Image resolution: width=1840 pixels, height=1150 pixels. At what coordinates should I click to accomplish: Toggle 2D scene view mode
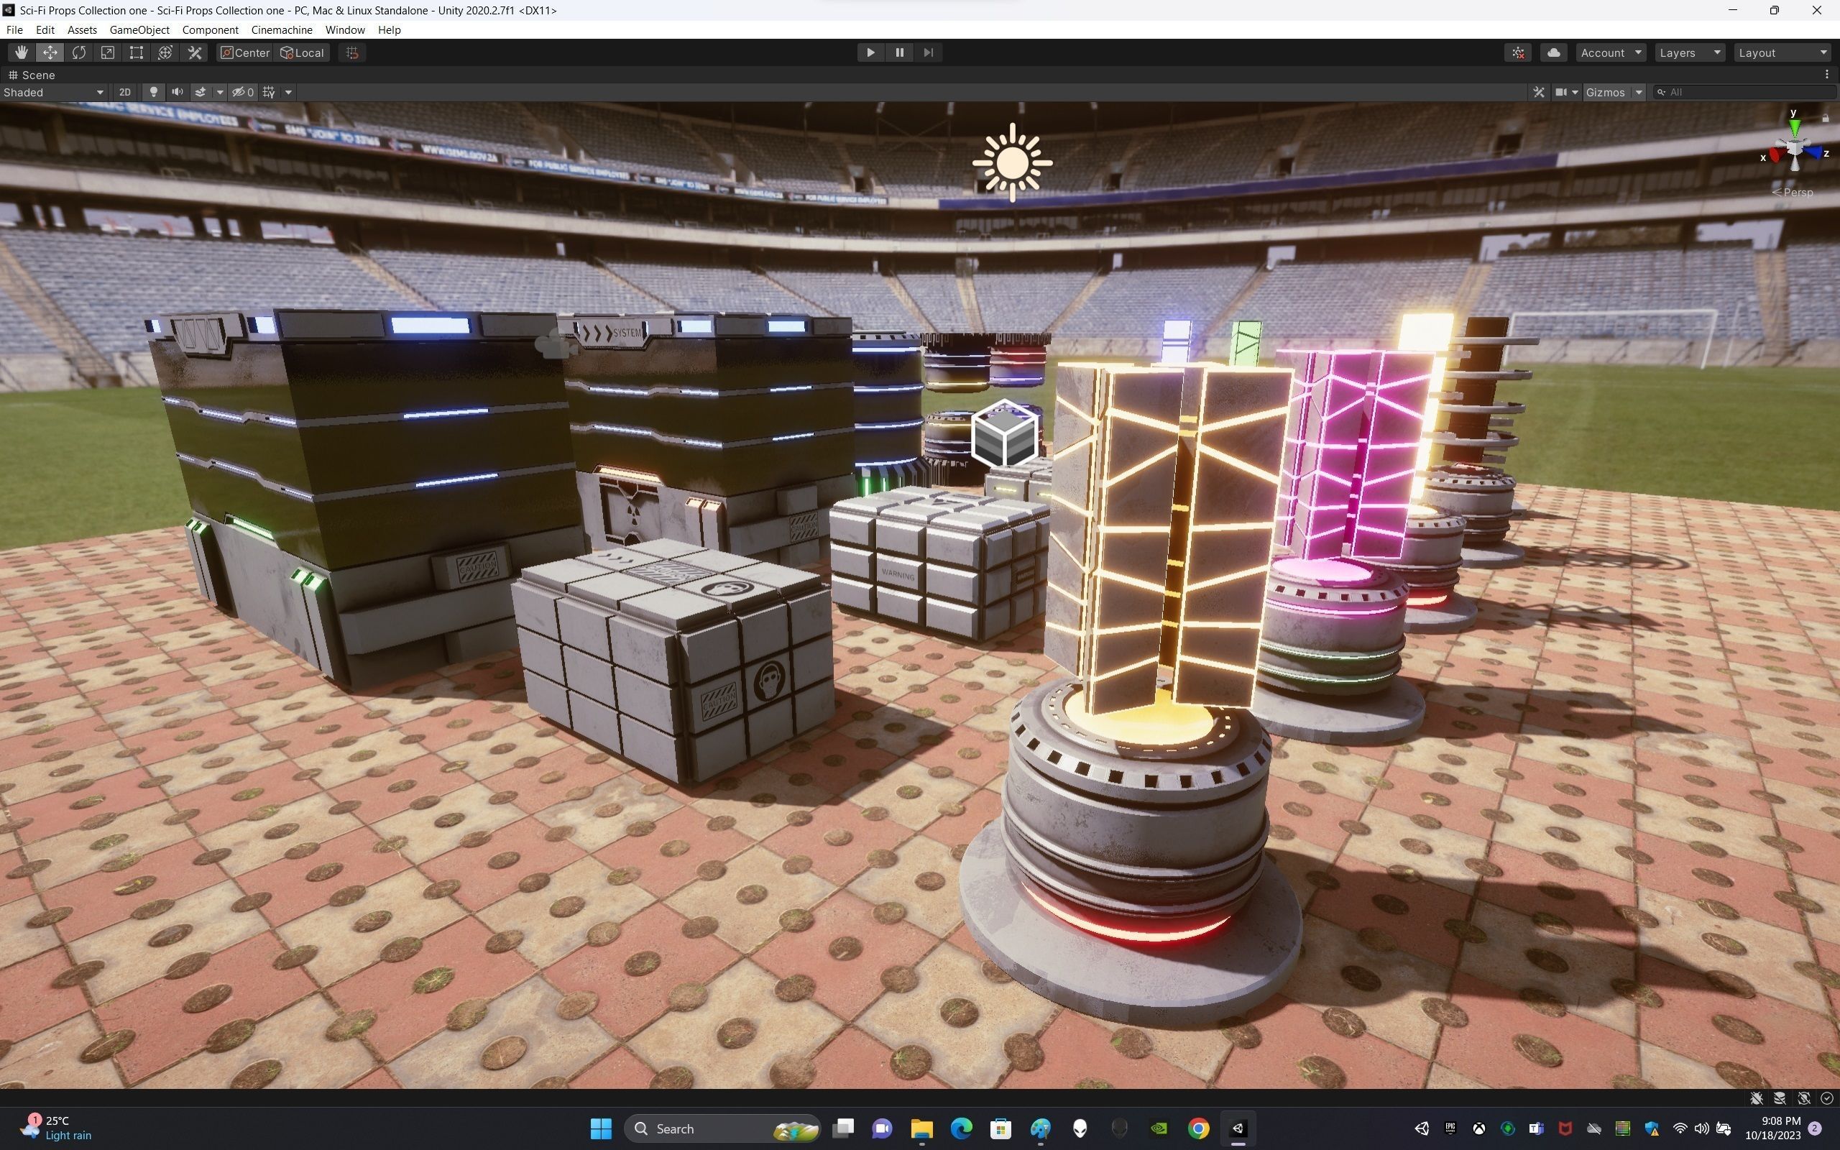point(124,92)
